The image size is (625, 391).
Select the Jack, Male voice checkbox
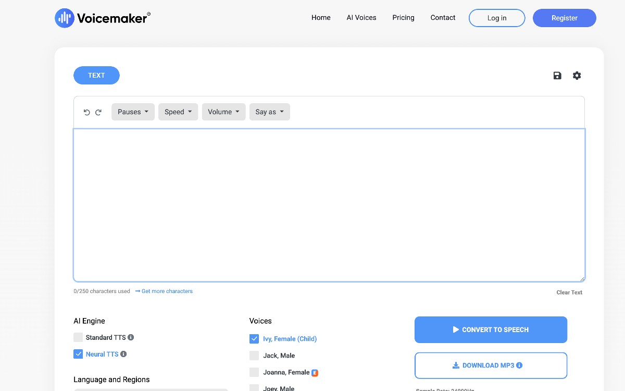254,355
